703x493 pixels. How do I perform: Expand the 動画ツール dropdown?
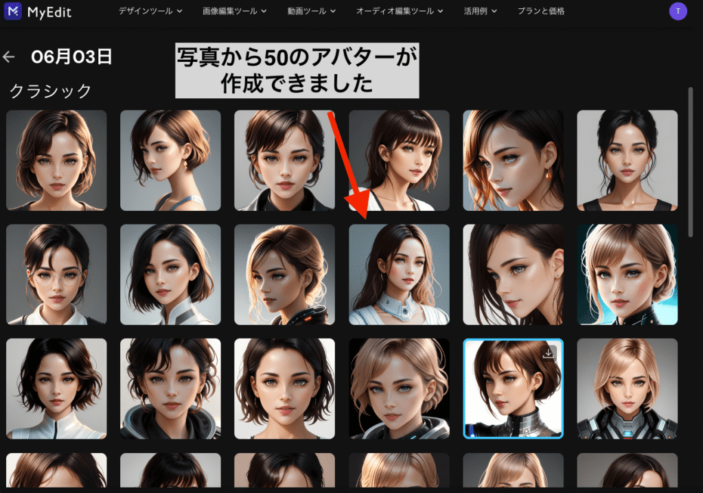312,11
